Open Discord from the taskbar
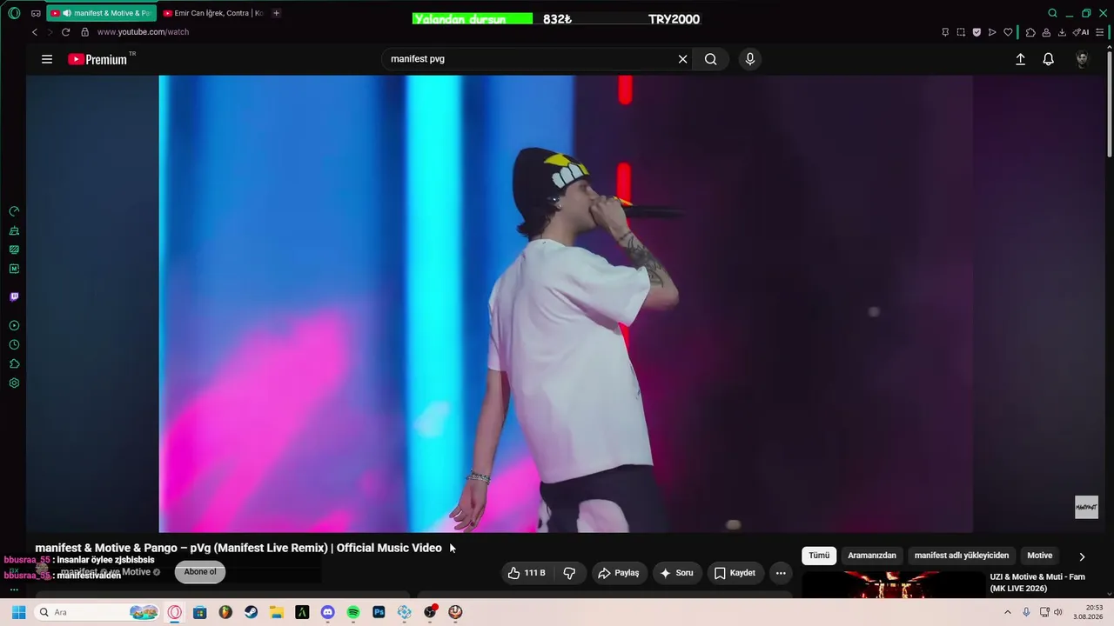The width and height of the screenshot is (1114, 626). click(327, 612)
